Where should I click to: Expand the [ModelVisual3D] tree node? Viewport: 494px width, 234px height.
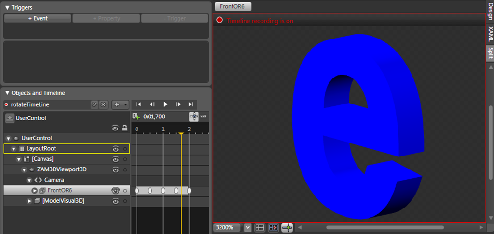pos(29,201)
